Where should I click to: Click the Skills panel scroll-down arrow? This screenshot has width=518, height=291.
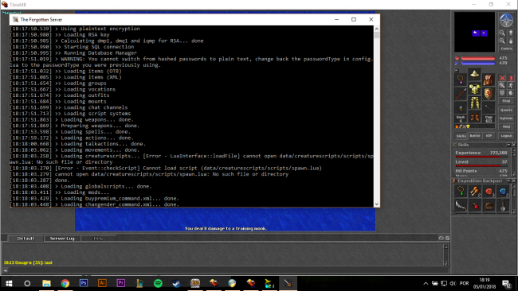(514, 173)
